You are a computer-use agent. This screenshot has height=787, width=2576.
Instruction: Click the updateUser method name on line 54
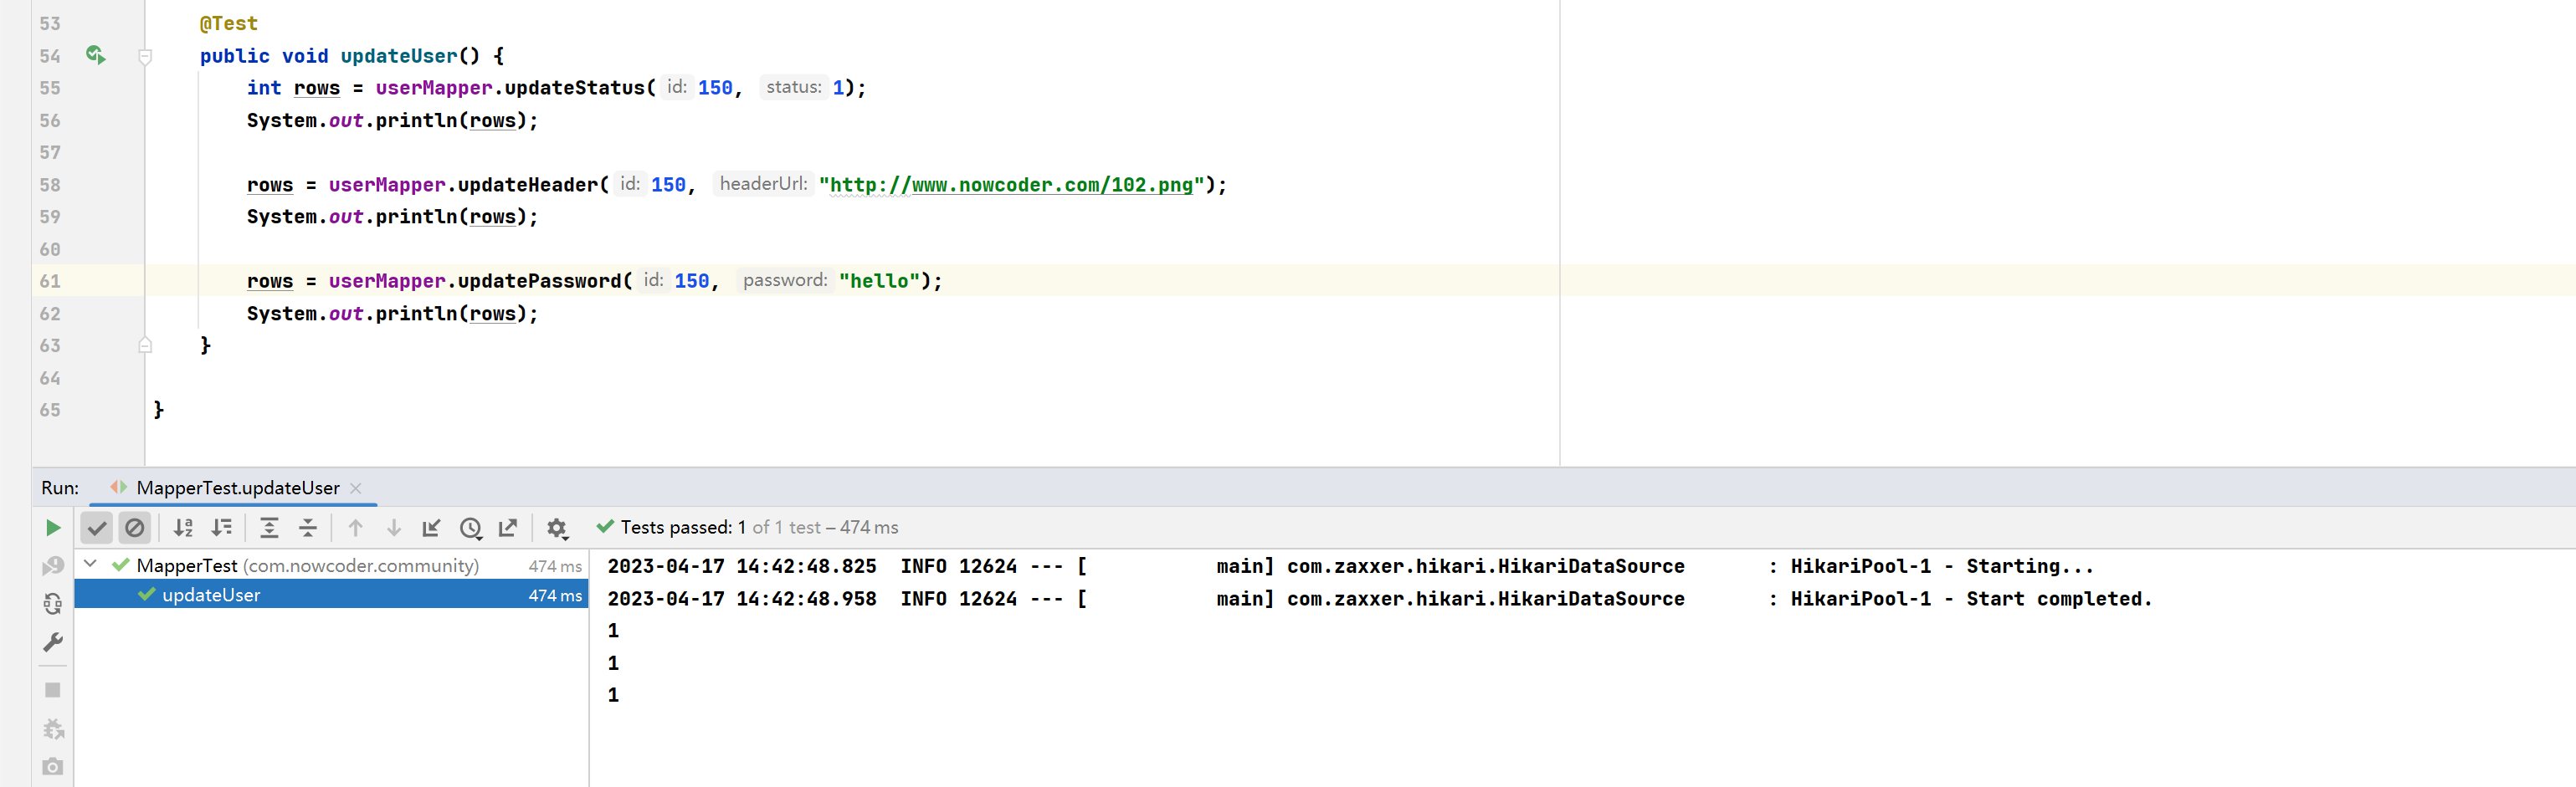pyautogui.click(x=399, y=56)
